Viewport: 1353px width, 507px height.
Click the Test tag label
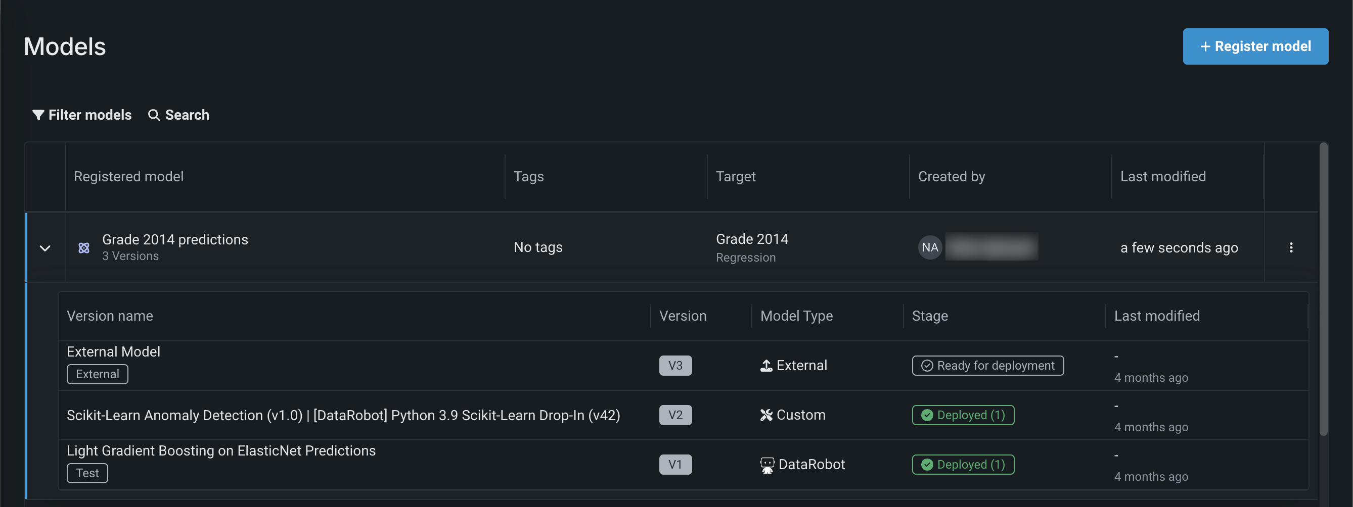pyautogui.click(x=87, y=473)
